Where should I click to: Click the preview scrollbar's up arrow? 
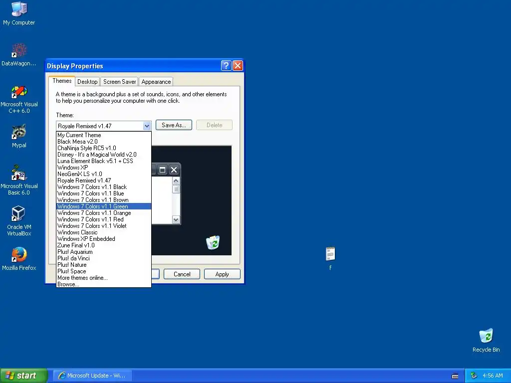click(176, 181)
